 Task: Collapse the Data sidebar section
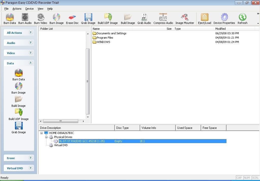(x=30, y=63)
